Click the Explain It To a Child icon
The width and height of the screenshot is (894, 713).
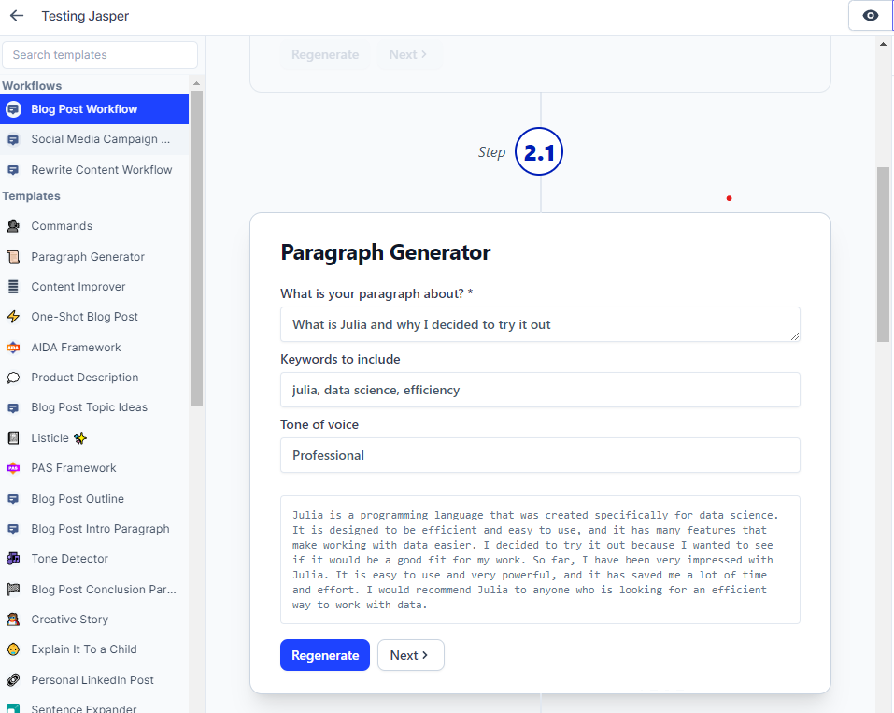(13, 649)
